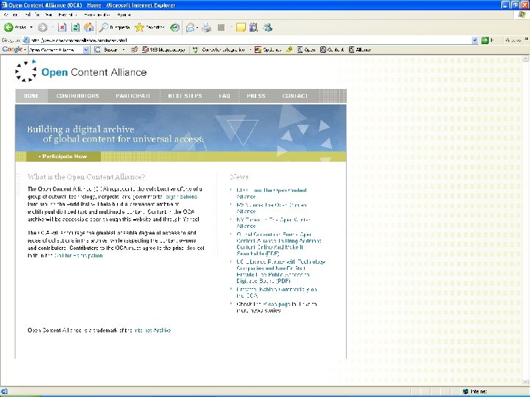Click the Google Buscar search button
This screenshot has width=530, height=397.
(106, 50)
